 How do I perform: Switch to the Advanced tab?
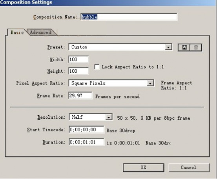pyautogui.click(x=40, y=32)
